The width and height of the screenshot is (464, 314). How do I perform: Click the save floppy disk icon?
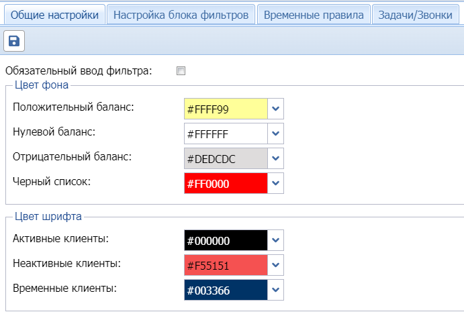[14, 42]
